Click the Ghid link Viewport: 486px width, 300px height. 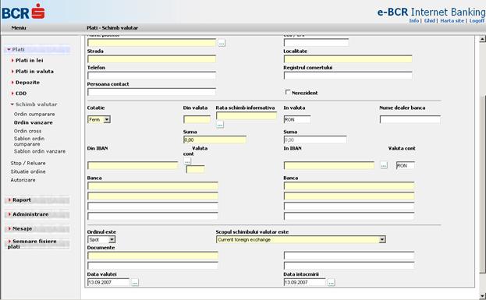429,21
